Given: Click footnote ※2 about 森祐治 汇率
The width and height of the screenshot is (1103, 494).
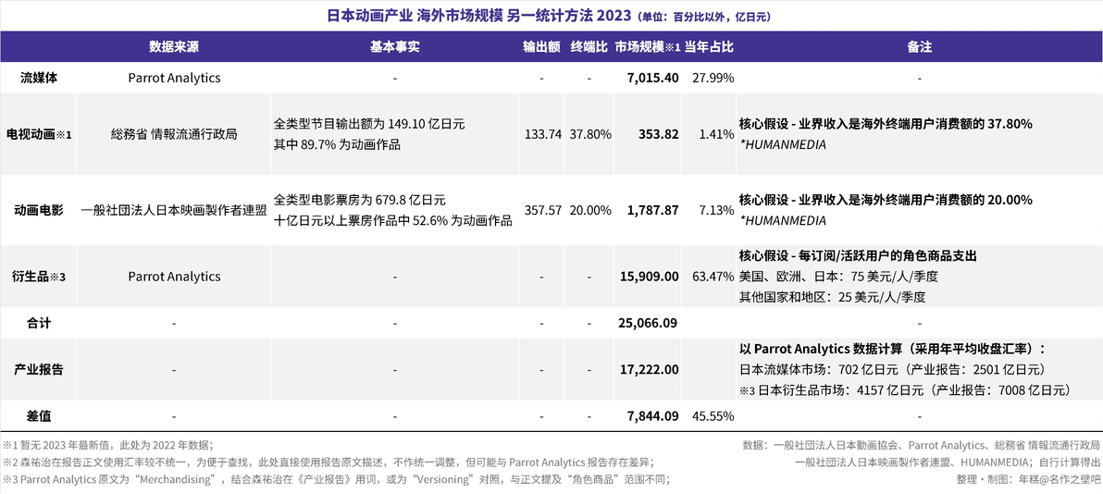Looking at the screenshot, I should point(329,462).
